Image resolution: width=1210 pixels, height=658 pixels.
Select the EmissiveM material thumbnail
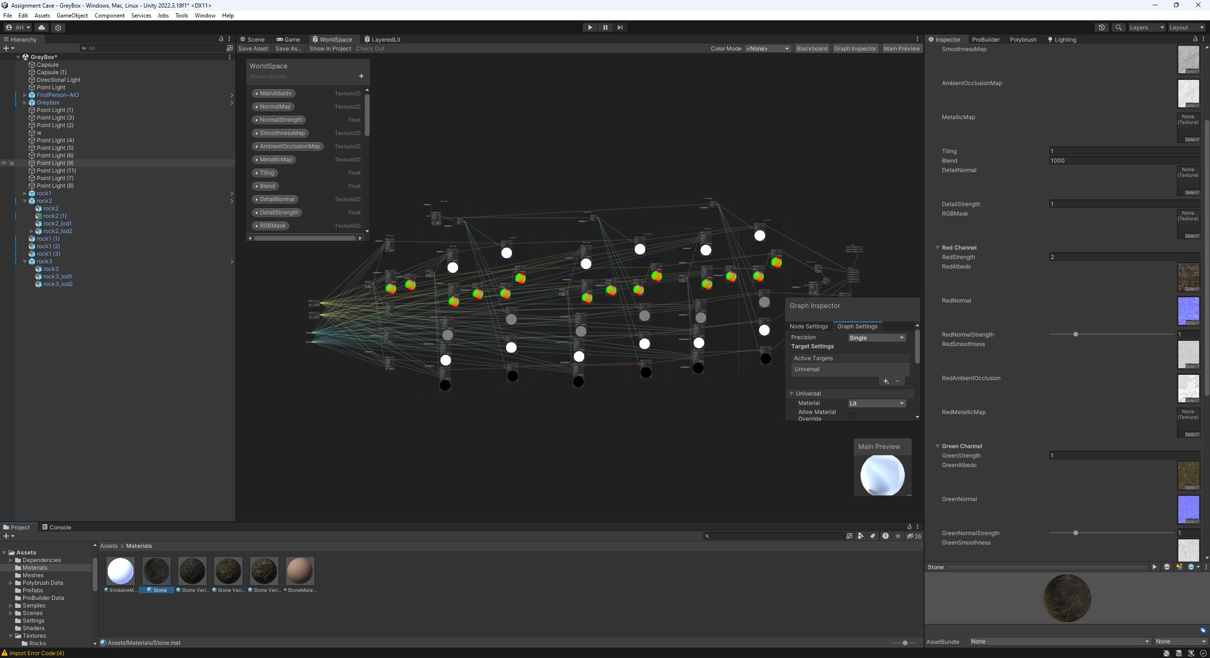[x=120, y=571]
